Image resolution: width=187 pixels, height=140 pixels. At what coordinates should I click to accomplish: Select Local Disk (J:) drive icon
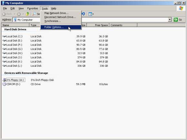click(x=4, y=57)
